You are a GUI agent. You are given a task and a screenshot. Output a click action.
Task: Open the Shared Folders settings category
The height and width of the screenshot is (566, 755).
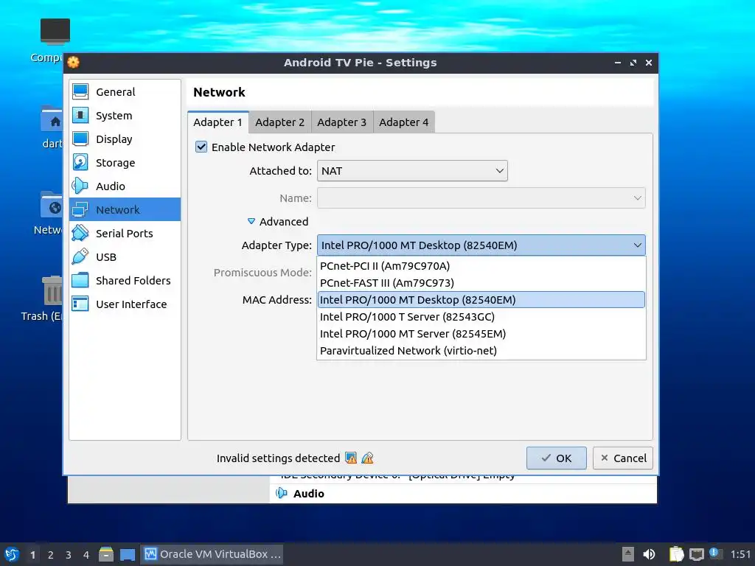pos(125,280)
